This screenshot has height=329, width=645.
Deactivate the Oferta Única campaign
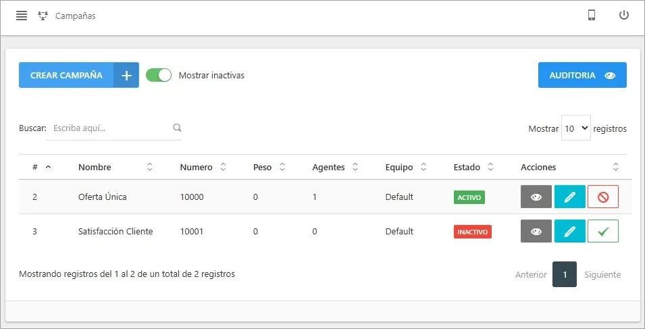click(603, 197)
